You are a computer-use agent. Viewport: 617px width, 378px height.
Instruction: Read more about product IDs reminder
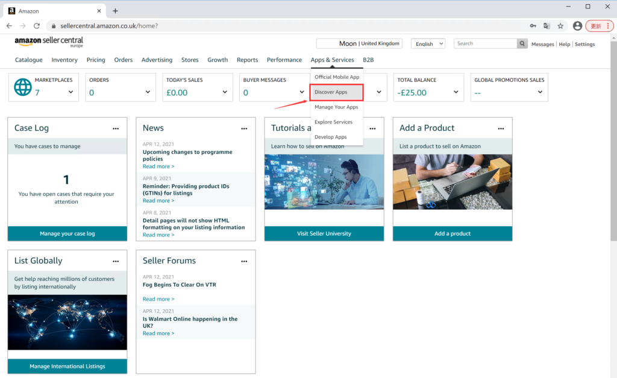tap(158, 201)
